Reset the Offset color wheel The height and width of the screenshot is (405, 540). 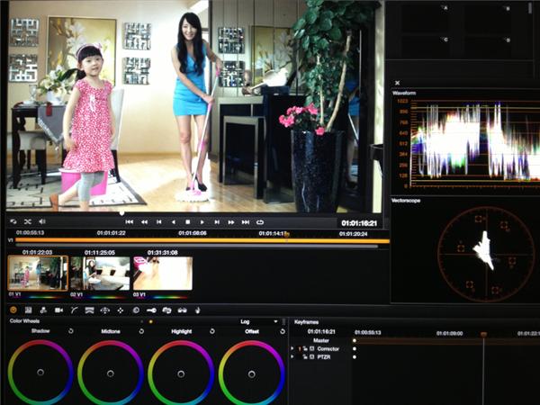(283, 331)
